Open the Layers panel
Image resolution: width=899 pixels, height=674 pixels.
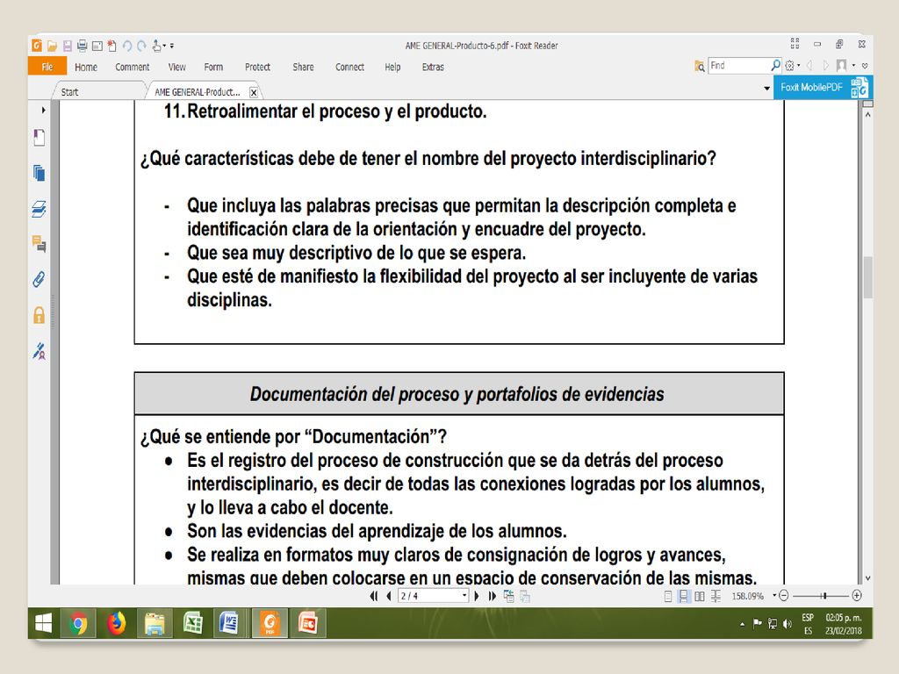[39, 209]
